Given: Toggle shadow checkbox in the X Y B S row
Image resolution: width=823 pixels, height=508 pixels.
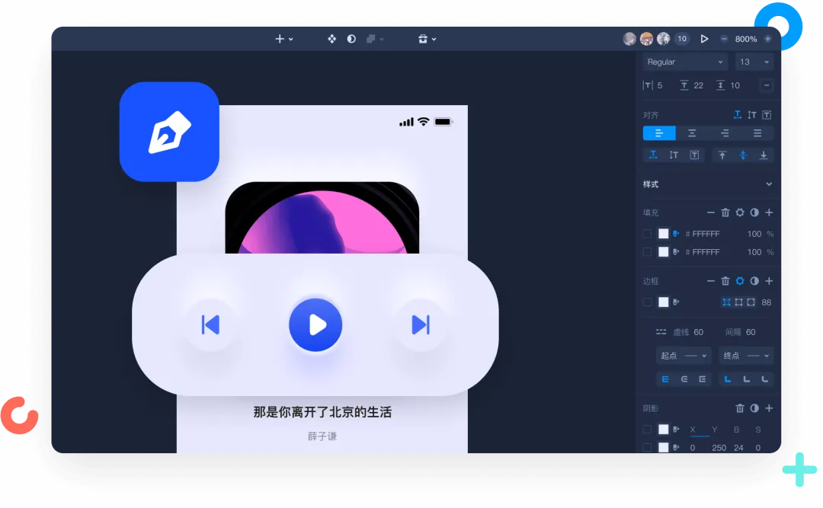Looking at the screenshot, I should click(647, 430).
